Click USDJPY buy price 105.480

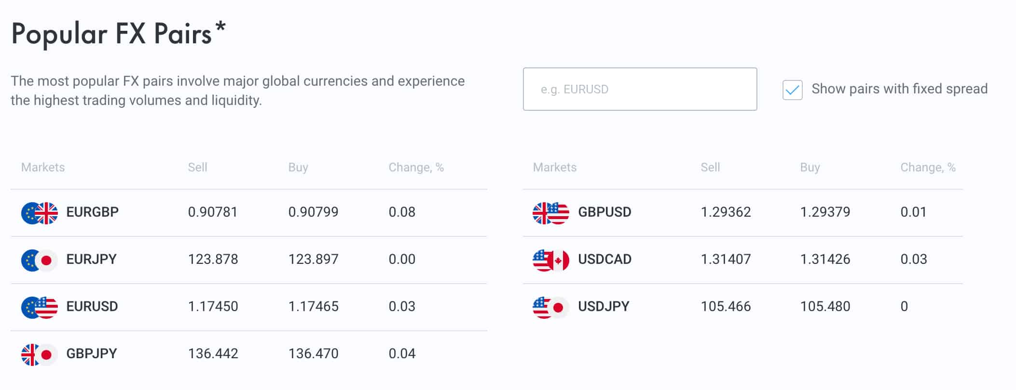(x=825, y=306)
